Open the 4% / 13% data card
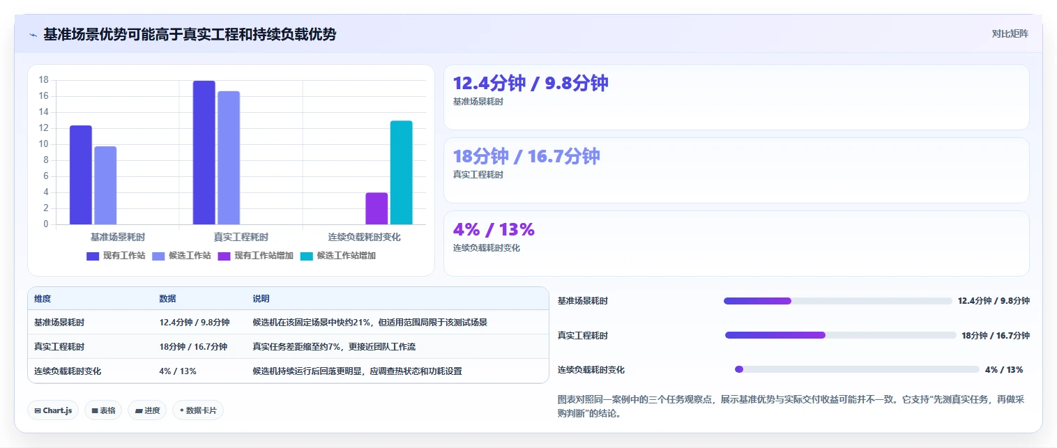This screenshot has height=448, width=1057. coord(736,243)
